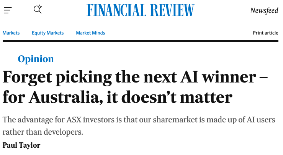Open the Opinion category label
283x155 pixels.
[36, 59]
